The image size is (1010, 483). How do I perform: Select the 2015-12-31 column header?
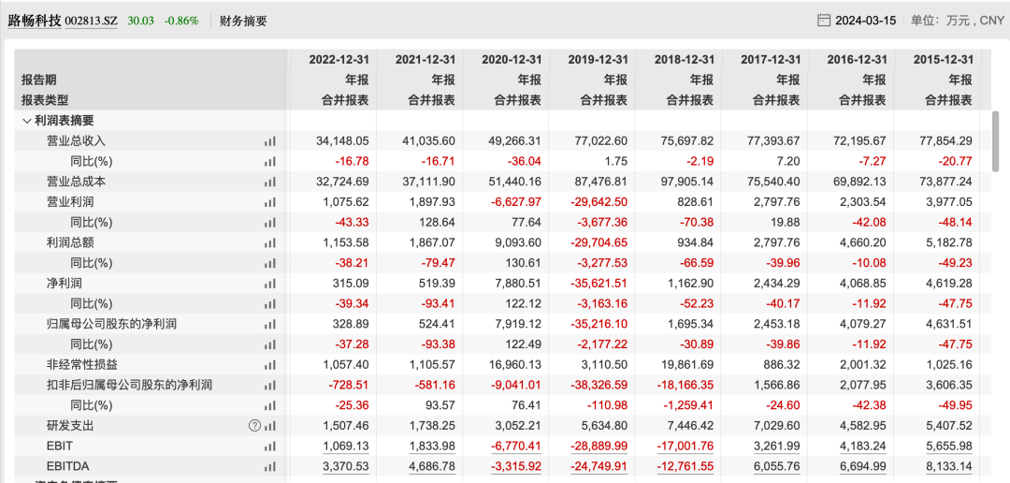[x=943, y=60]
